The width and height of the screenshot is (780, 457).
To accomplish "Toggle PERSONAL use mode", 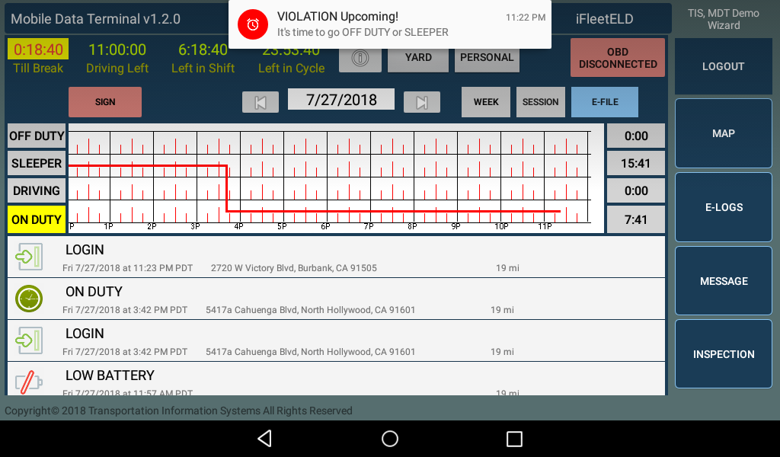I will pyautogui.click(x=487, y=58).
